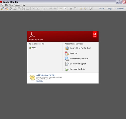126x119 pixels.
Task: Click the Print toolbar icon
Action: (23, 9)
